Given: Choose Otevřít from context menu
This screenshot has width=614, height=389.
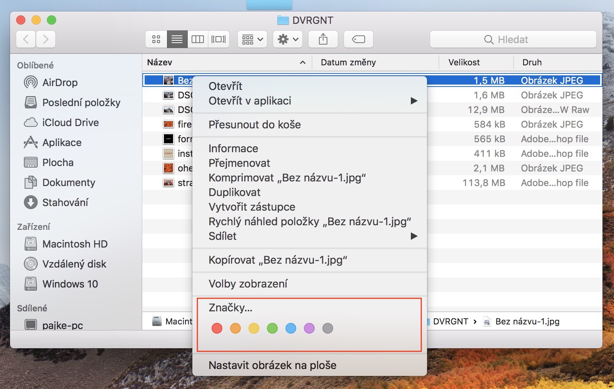Looking at the screenshot, I should (x=310, y=86).
